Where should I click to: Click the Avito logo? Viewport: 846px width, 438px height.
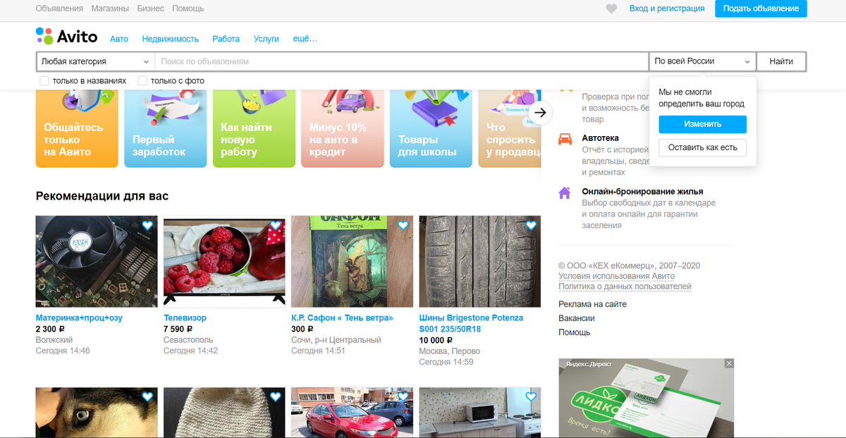pos(66,36)
